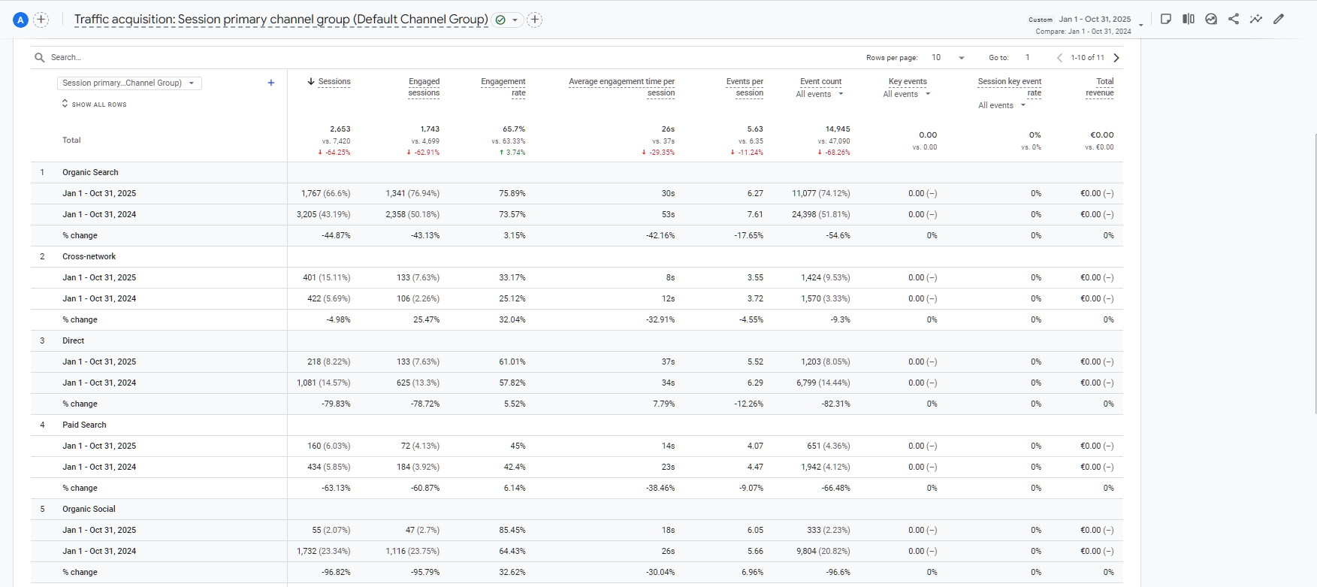Click the trend chart circle icon
This screenshot has height=587, width=1317.
(x=1211, y=20)
